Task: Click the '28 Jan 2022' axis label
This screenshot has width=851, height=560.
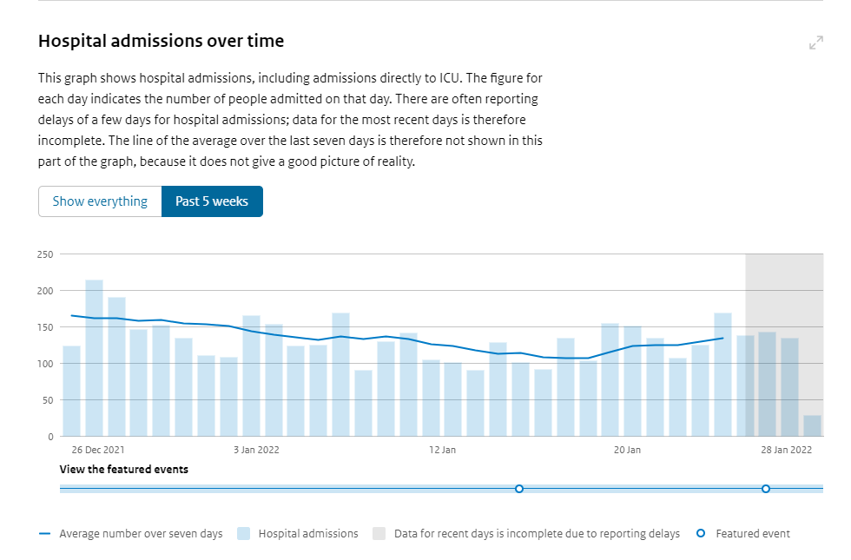Action: (x=787, y=450)
